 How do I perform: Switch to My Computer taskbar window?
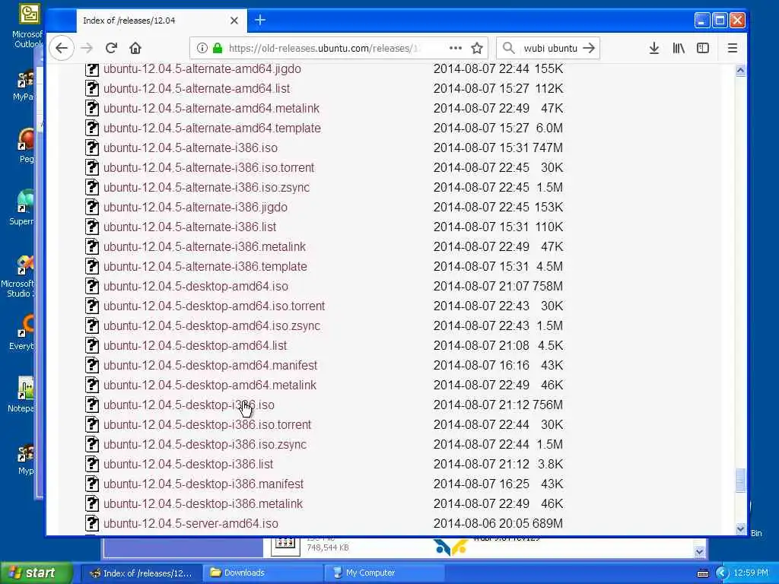[x=383, y=573]
